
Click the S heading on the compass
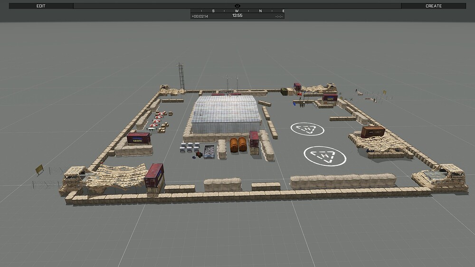tap(213, 11)
